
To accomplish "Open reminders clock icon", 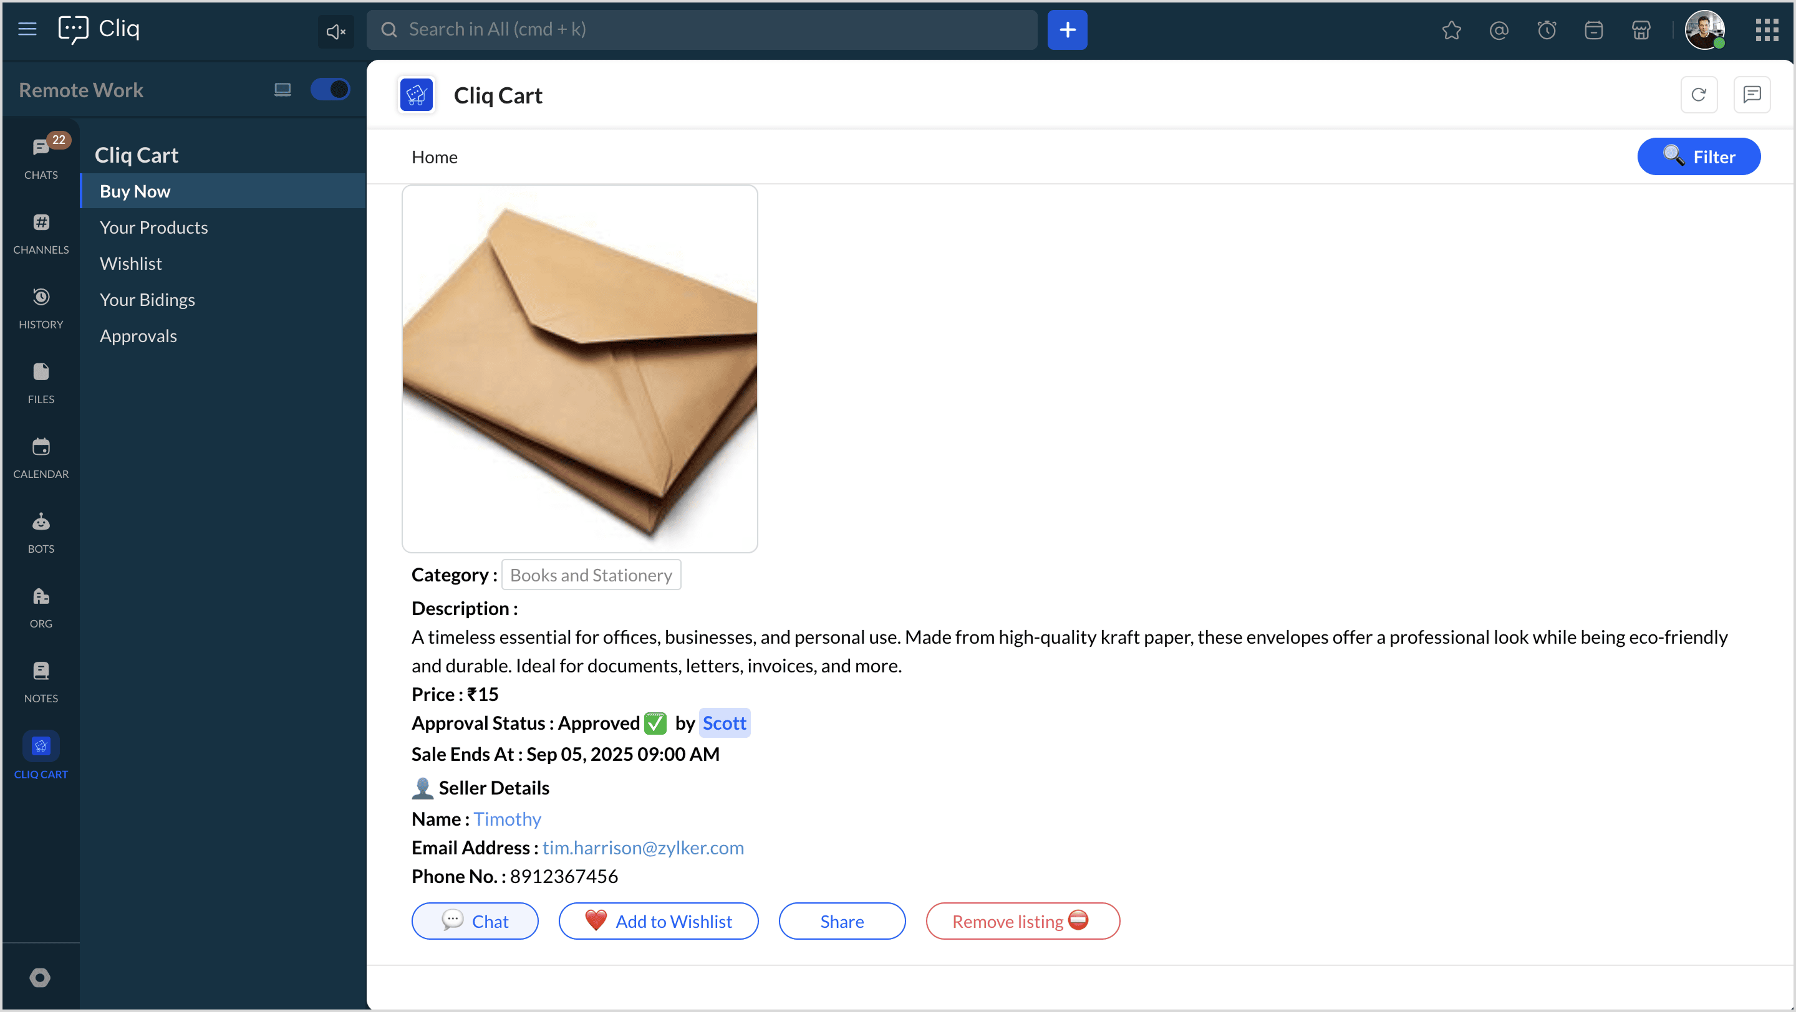I will click(x=1547, y=30).
